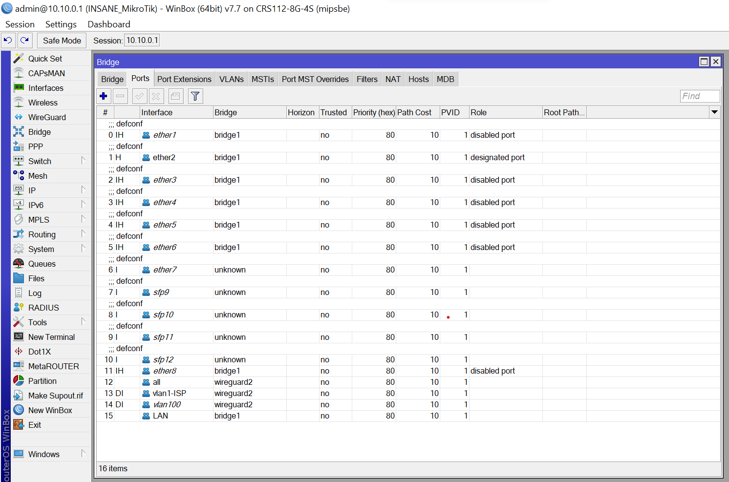Click the Session address field 10.10.0.1

142,41
